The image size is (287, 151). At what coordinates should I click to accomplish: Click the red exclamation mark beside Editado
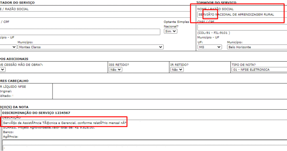tap(13, 96)
